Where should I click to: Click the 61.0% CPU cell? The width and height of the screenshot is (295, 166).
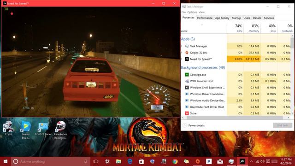pyautogui.click(x=236, y=59)
